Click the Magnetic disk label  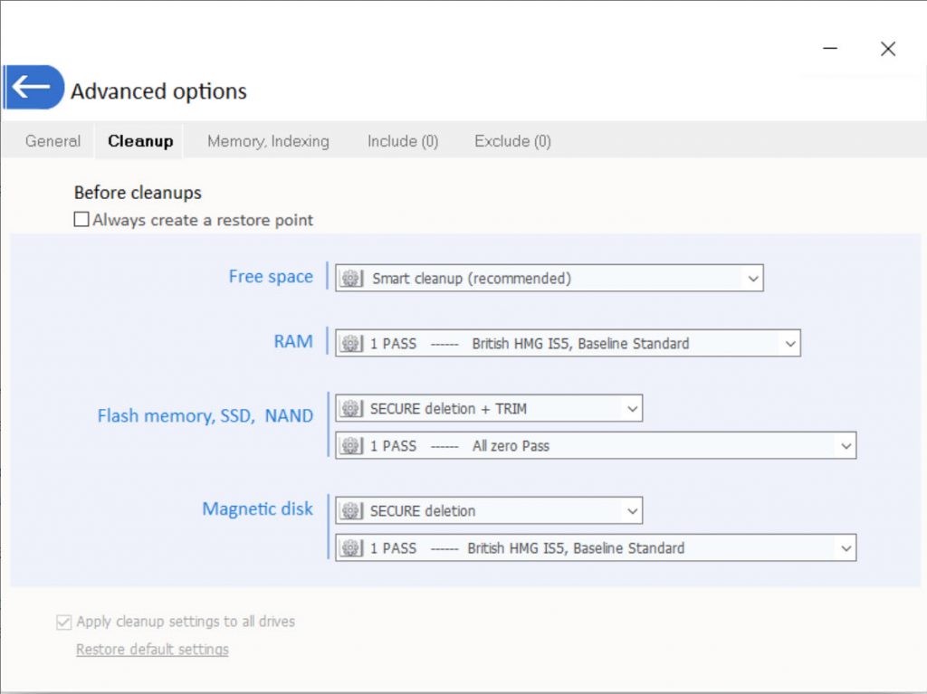point(258,509)
